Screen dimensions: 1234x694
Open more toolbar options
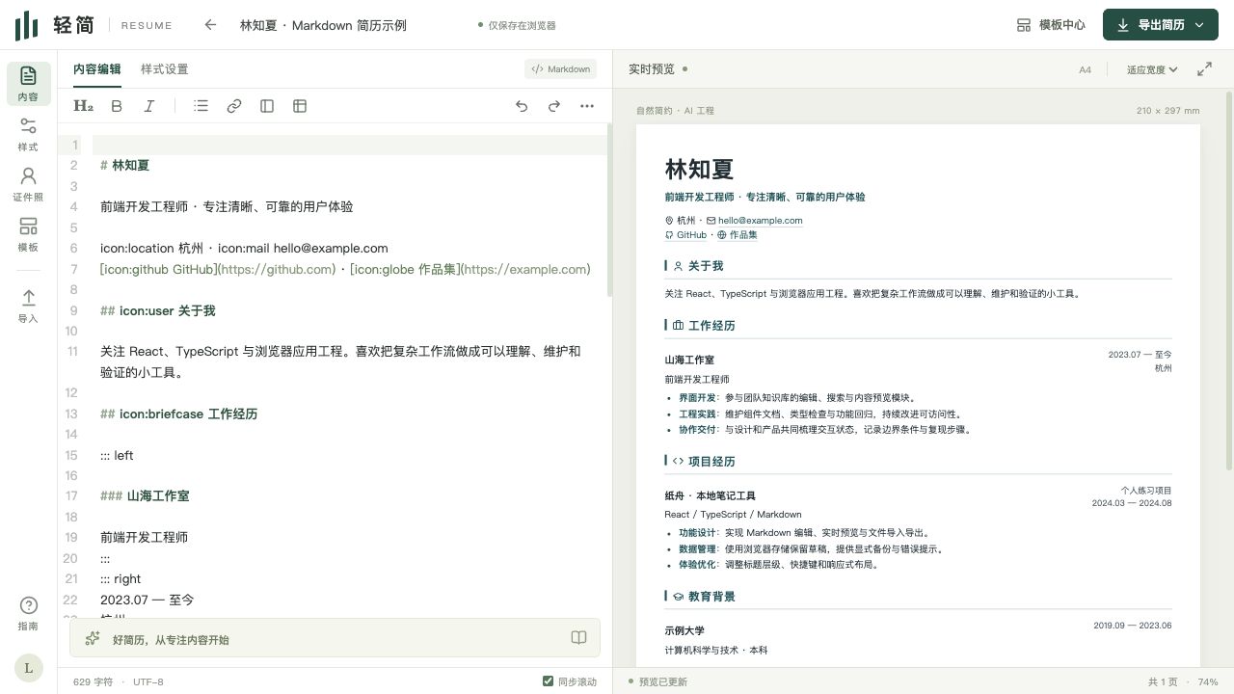(587, 106)
